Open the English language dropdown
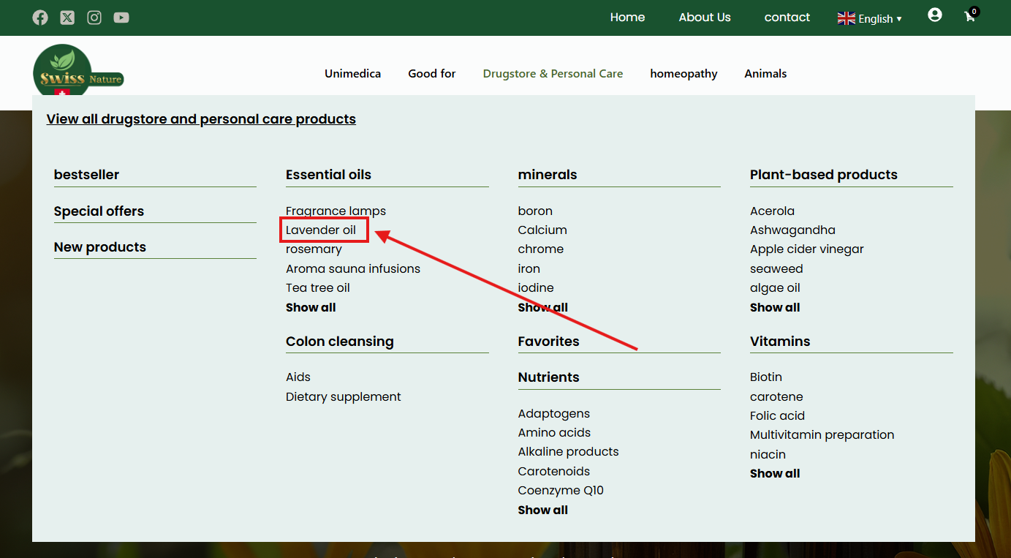 869,18
